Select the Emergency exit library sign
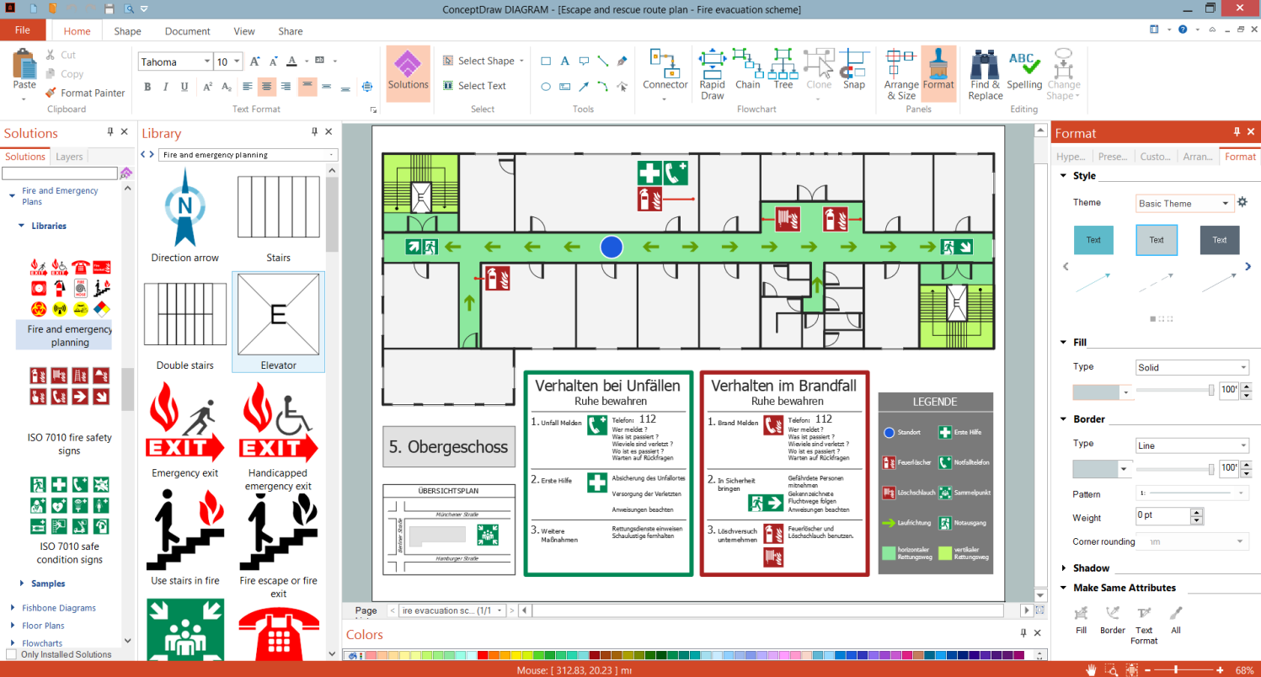This screenshot has width=1261, height=677. coord(184,431)
